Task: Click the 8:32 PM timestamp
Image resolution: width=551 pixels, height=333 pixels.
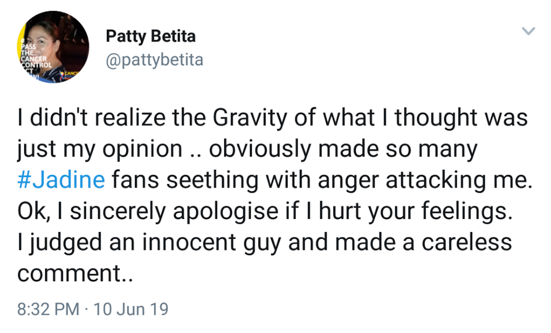Action: (48, 309)
